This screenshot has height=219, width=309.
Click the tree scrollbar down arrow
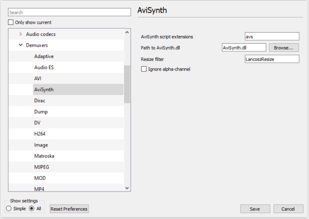click(127, 188)
